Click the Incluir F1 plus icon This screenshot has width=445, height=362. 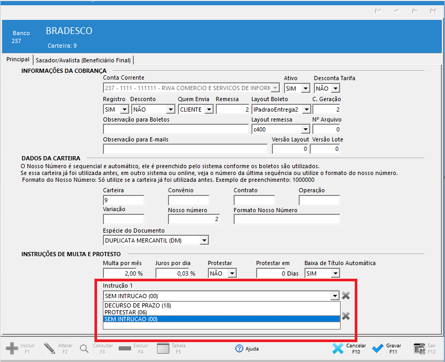pos(12,348)
